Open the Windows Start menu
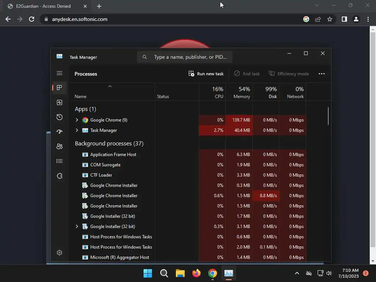This screenshot has height=282, width=376. click(x=148, y=273)
